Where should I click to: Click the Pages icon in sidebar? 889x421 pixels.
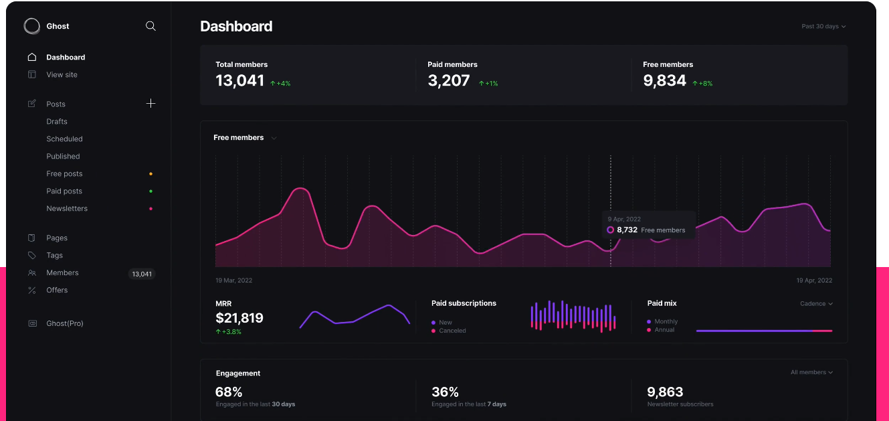tap(32, 238)
